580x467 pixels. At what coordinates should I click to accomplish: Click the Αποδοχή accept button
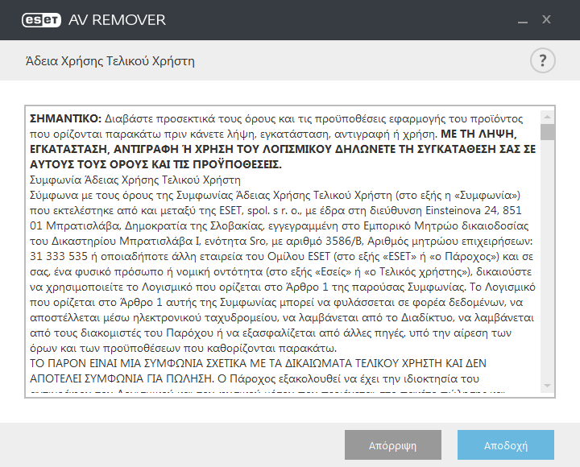coord(506,444)
